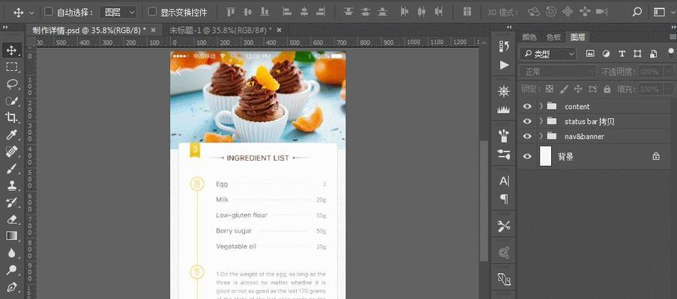This screenshot has height=299, width=677.
Task: Filter layers by smart object type
Action: point(653,54)
